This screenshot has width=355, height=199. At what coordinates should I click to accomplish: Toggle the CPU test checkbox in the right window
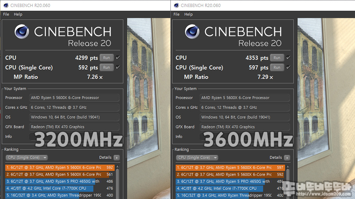pos(288,57)
